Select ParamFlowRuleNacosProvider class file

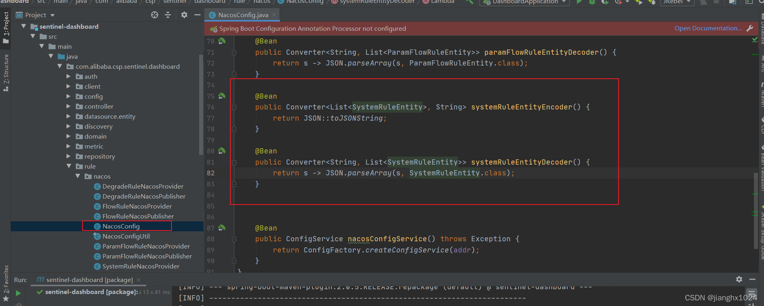146,246
